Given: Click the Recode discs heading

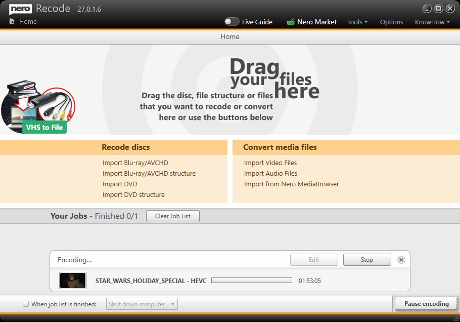Looking at the screenshot, I should coord(125,147).
